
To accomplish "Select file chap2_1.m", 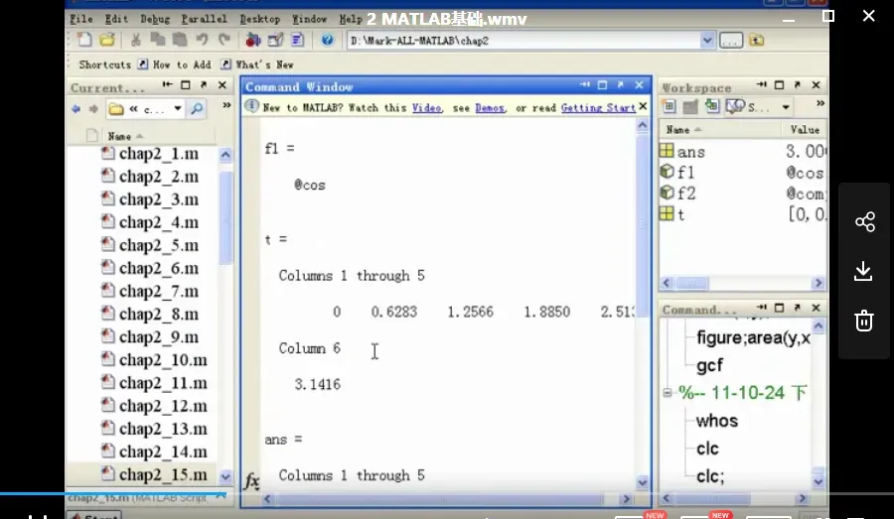I will click(152, 154).
